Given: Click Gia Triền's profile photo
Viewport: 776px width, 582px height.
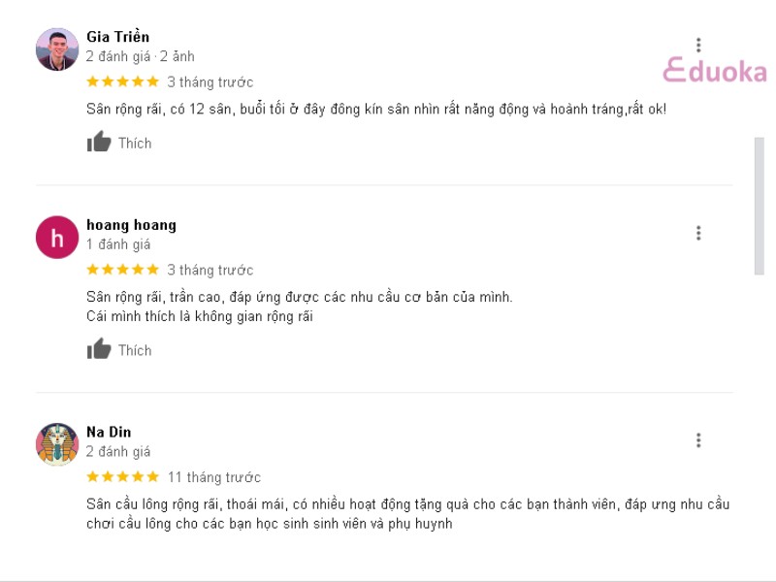Looking at the screenshot, I should click(x=57, y=49).
